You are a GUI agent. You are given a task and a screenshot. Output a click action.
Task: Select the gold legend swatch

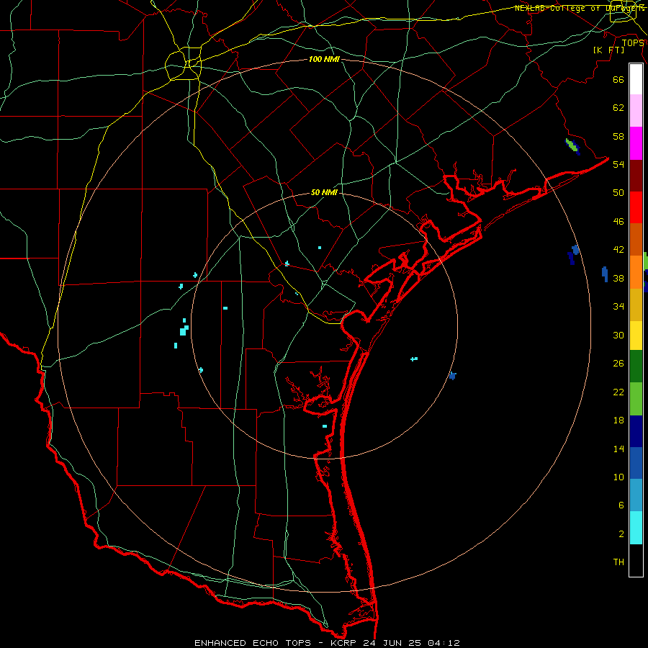click(x=636, y=305)
